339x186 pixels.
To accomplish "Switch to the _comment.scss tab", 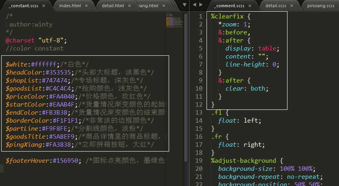I will pos(230,6).
